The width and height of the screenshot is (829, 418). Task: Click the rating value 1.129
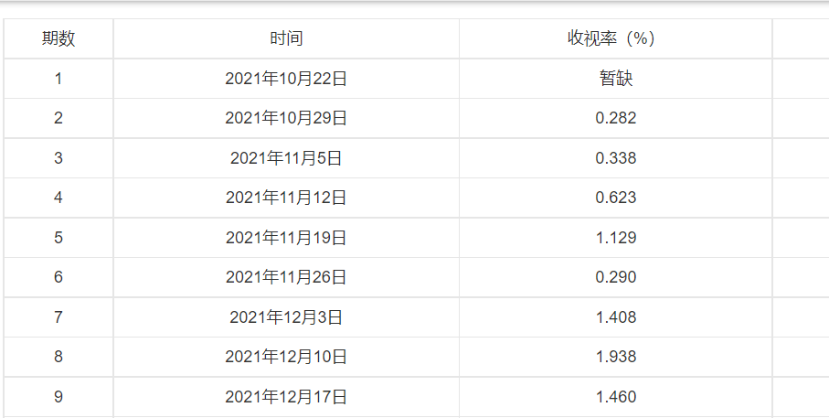(x=615, y=238)
